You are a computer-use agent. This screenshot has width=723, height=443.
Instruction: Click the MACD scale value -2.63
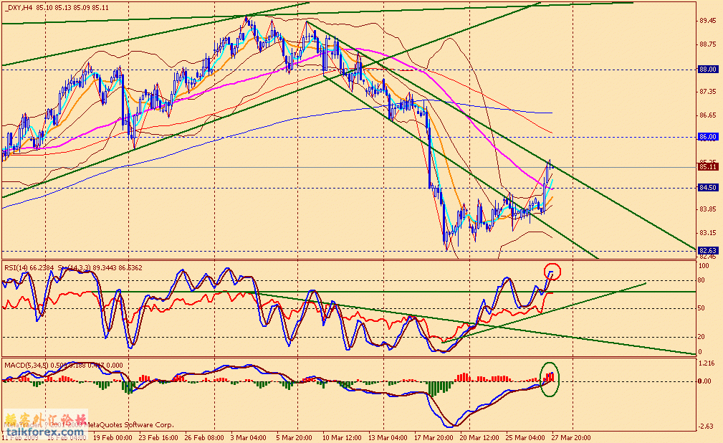707,427
